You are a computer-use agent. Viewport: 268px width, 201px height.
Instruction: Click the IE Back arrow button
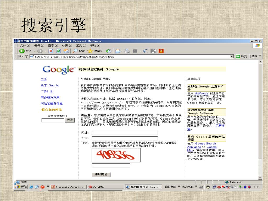(x=22, y=51)
